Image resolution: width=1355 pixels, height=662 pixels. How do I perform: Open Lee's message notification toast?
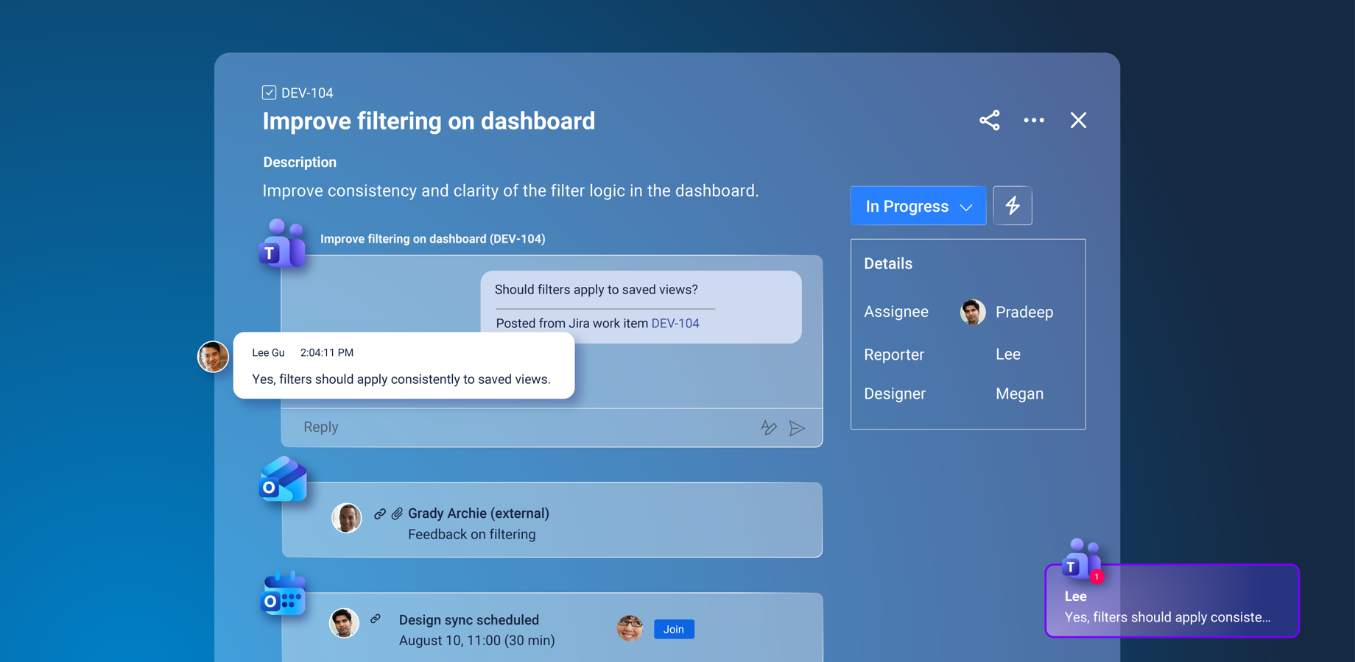click(x=1172, y=601)
